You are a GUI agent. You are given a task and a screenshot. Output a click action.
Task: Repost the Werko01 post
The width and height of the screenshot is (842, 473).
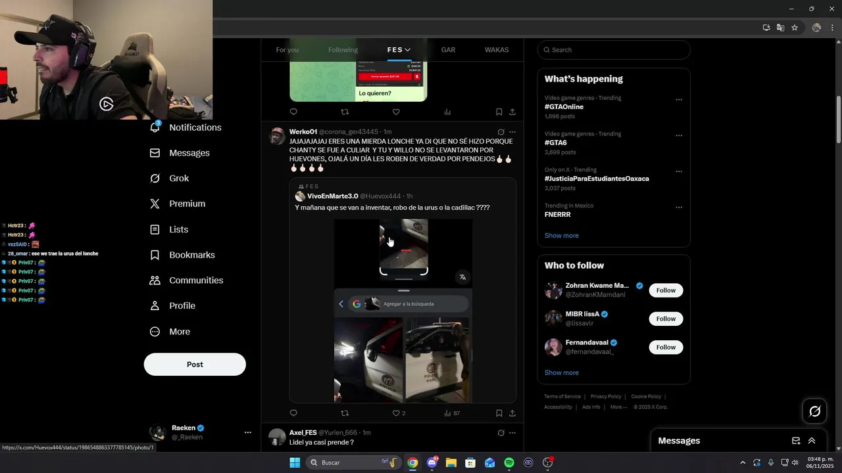pos(345,413)
